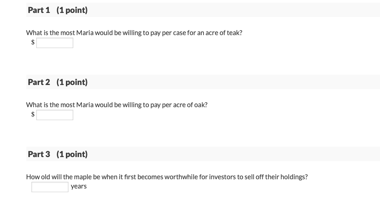Click the empty gray bar right of Part 1

click(234, 10)
